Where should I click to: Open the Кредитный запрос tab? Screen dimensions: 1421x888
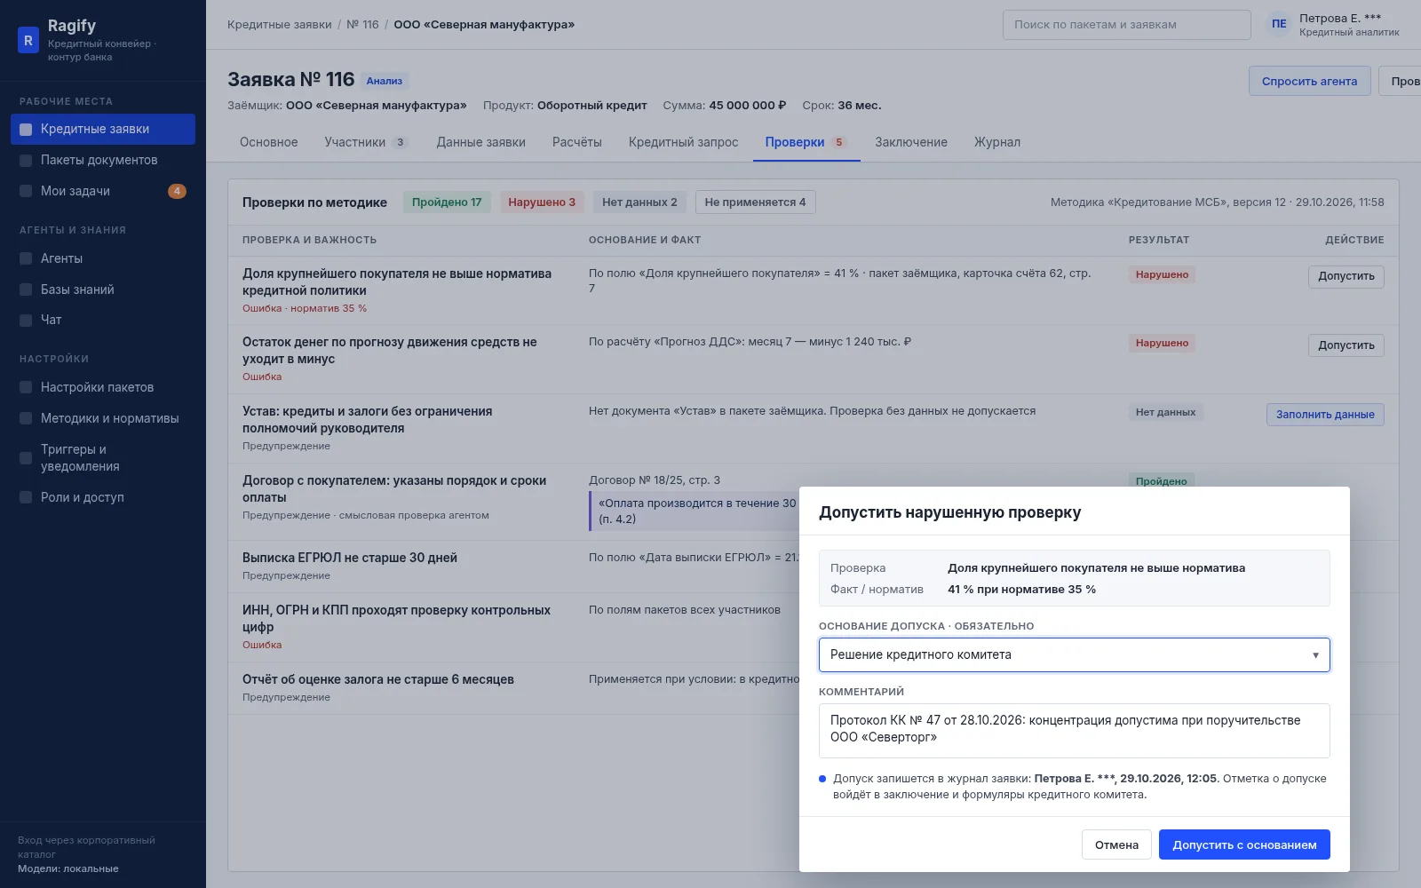point(683,142)
